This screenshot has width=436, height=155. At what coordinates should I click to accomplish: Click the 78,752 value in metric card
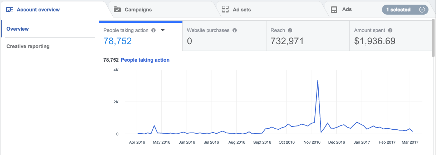(118, 41)
